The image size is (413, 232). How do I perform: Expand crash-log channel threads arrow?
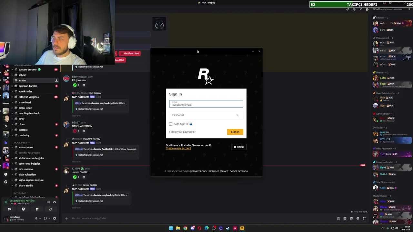tap(12, 135)
